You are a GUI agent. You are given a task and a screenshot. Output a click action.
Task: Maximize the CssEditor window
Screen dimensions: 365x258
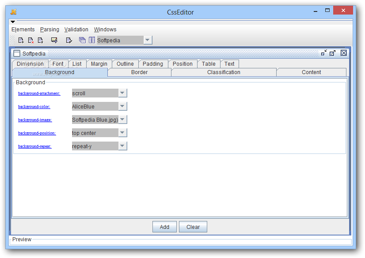click(x=327, y=11)
